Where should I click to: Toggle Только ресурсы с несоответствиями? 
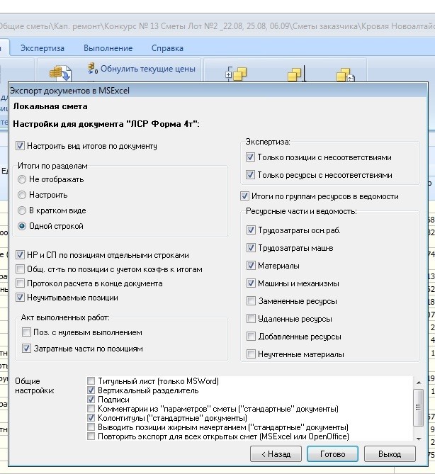[250, 175]
